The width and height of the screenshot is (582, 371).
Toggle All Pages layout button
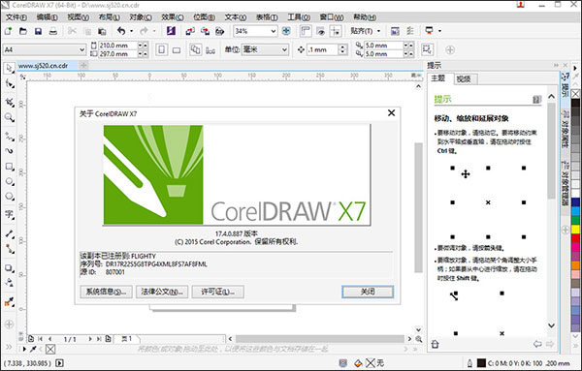[x=196, y=49]
